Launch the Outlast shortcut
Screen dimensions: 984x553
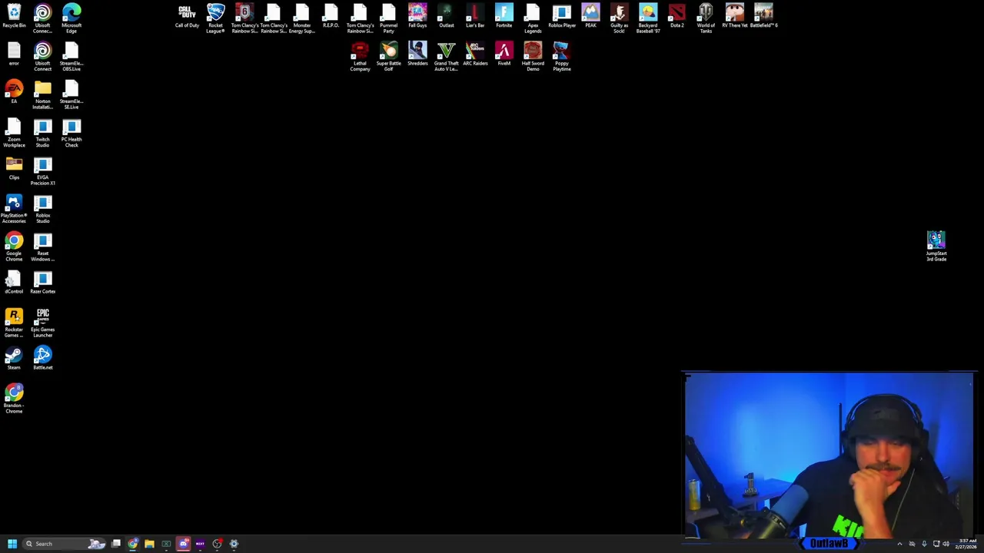(x=446, y=17)
